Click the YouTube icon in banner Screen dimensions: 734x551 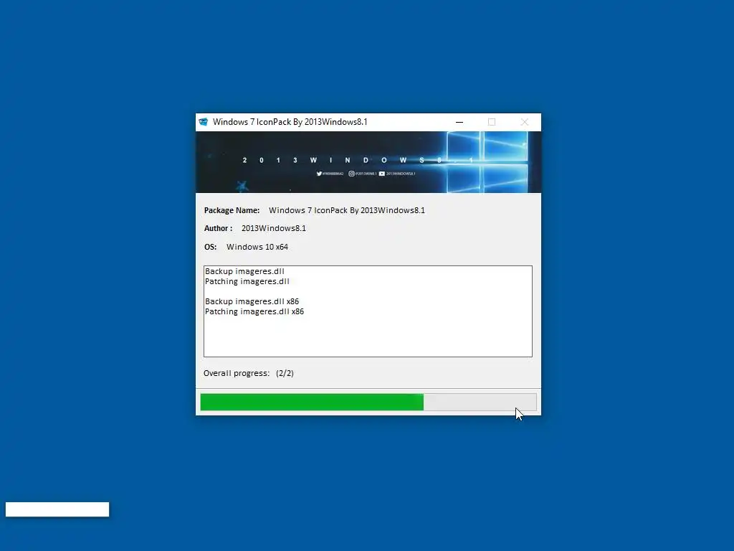[x=382, y=174]
